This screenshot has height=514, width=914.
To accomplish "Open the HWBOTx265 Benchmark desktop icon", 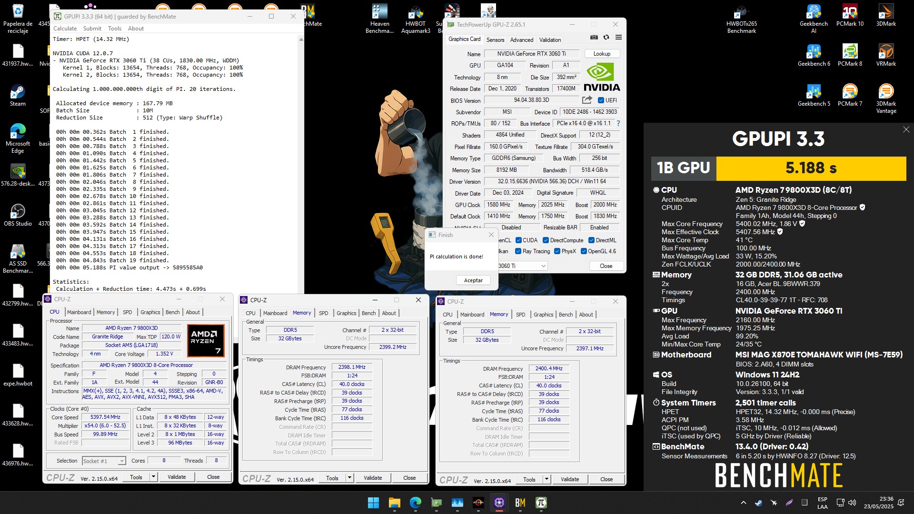I will (741, 19).
